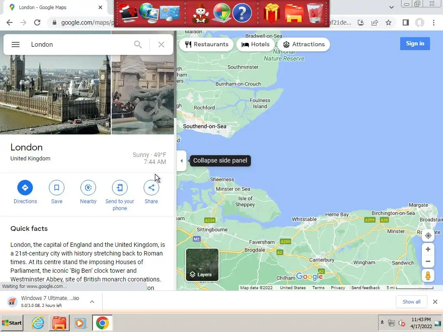Click muted volume tray icon
The image size is (443, 332).
[x=401, y=322]
